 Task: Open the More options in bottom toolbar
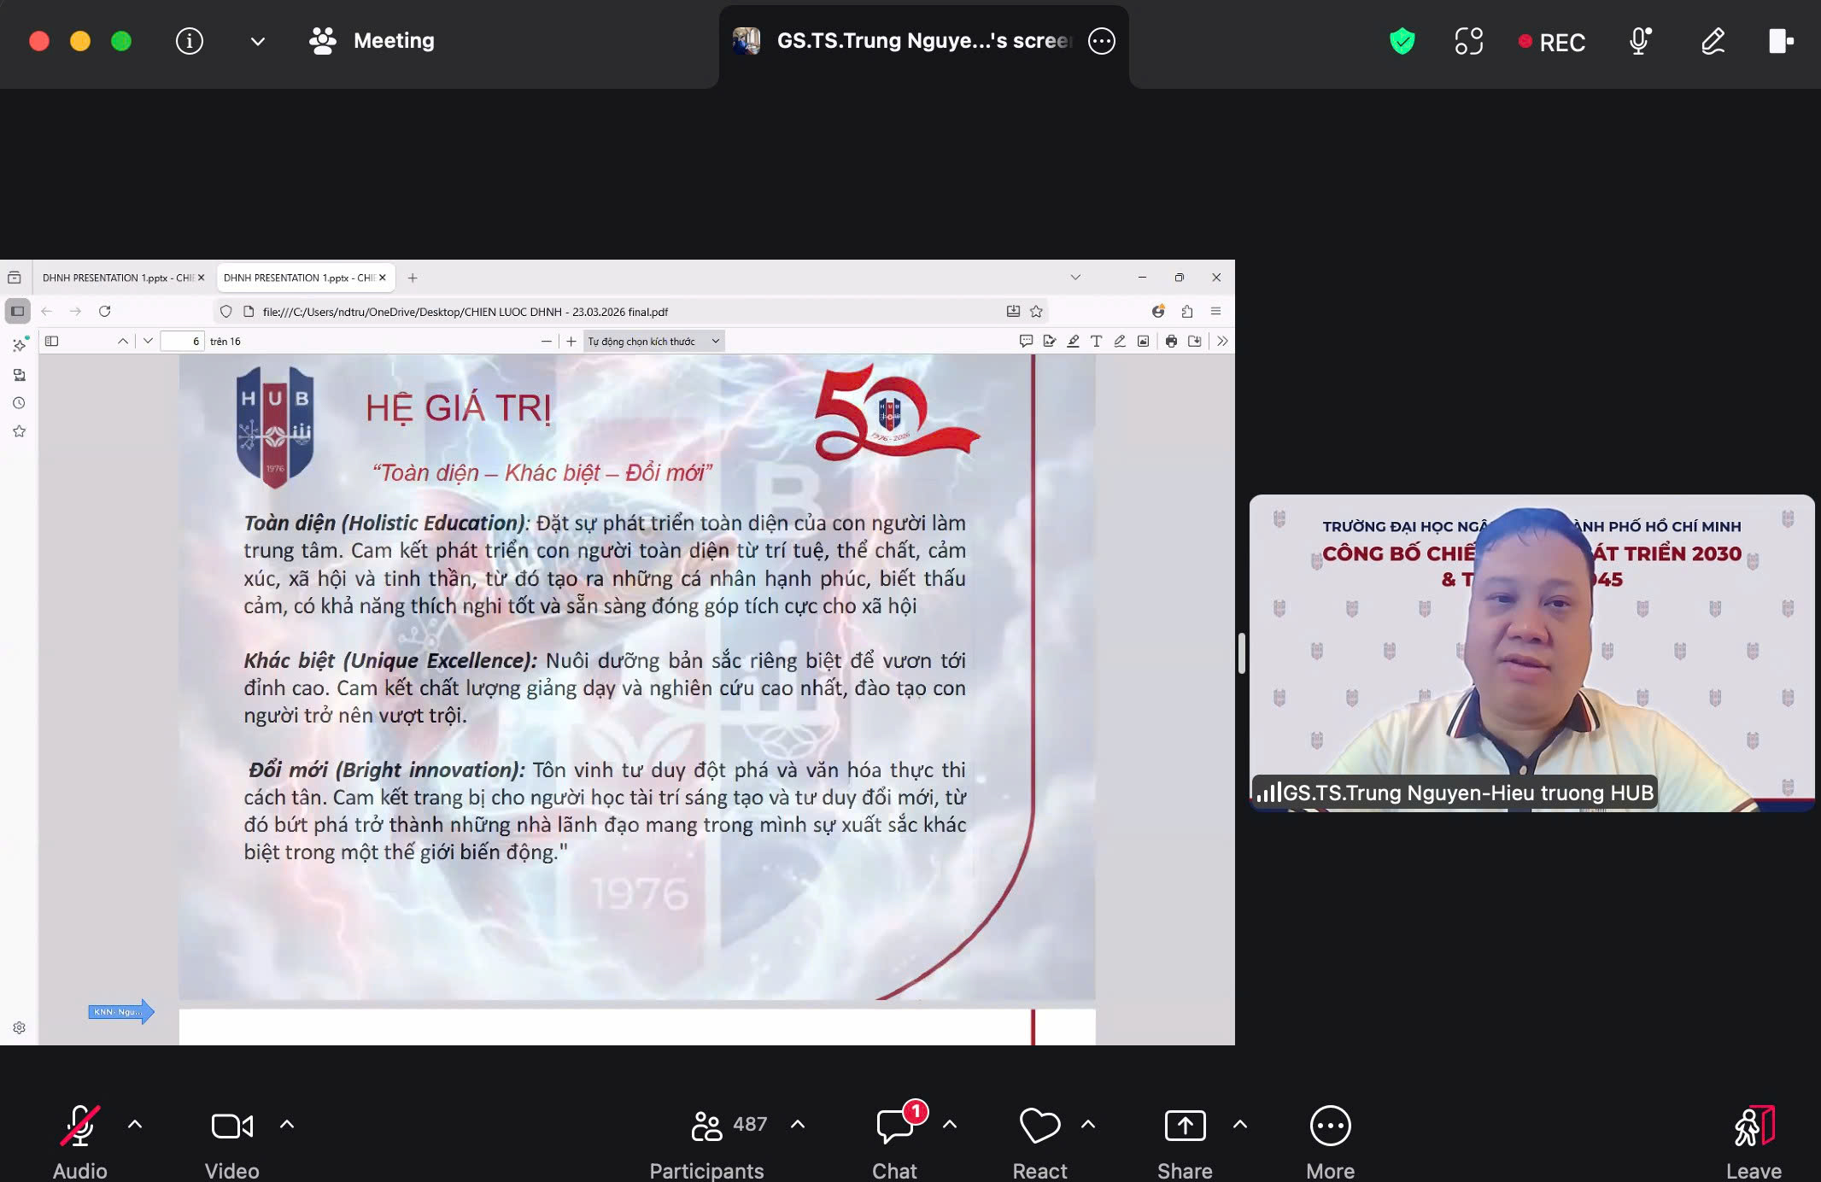click(x=1330, y=1126)
